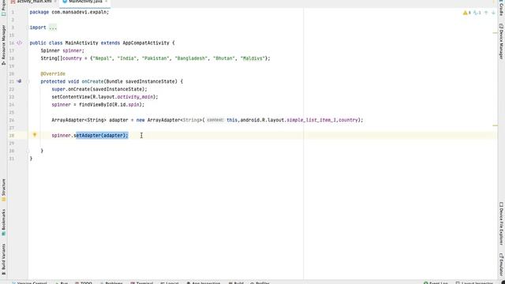Go to previous highlighted error arrow

pos(486,13)
